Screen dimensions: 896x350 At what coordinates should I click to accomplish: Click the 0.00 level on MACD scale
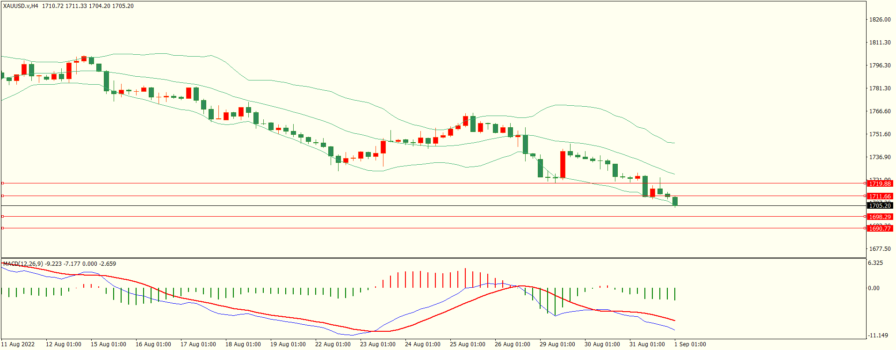[874, 288]
